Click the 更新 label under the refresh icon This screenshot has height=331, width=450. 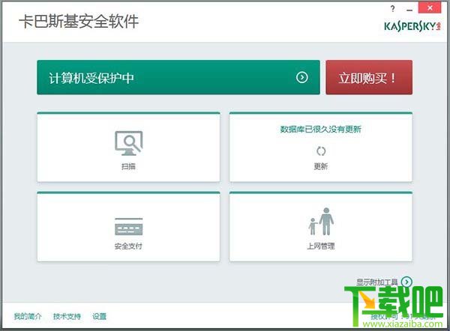321,166
